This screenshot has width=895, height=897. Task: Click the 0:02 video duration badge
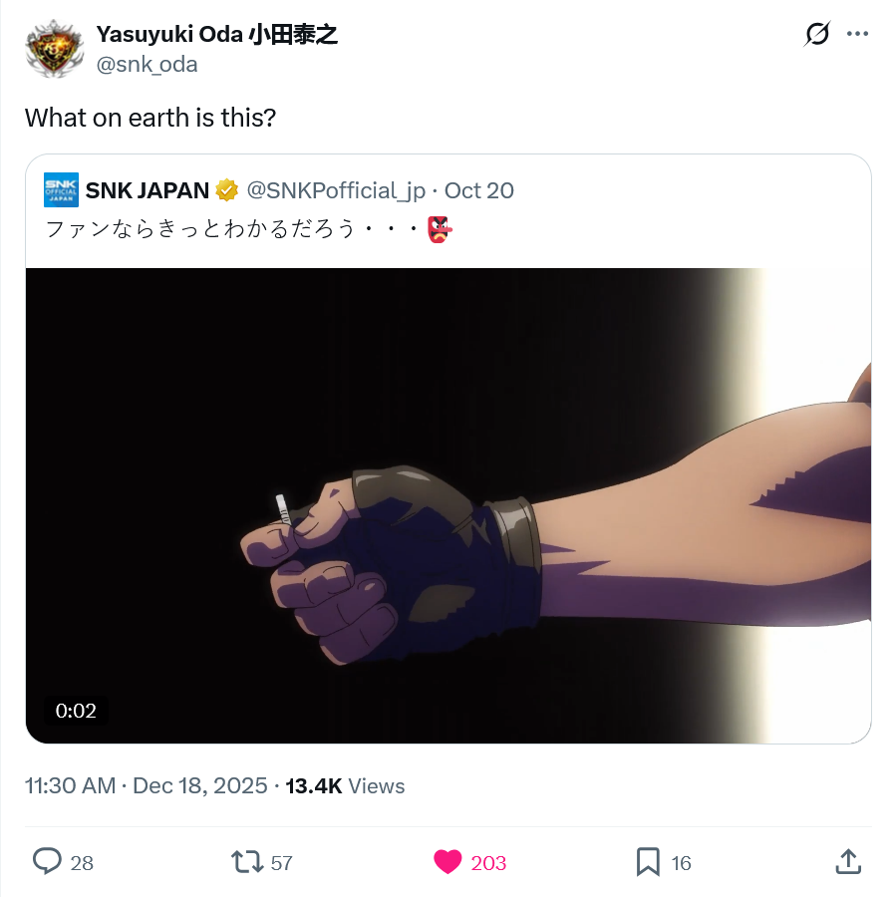tap(76, 711)
